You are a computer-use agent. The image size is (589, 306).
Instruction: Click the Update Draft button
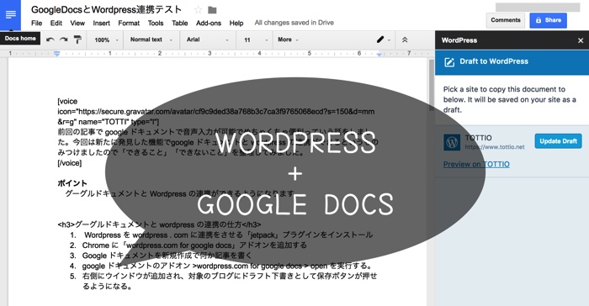coord(558,141)
